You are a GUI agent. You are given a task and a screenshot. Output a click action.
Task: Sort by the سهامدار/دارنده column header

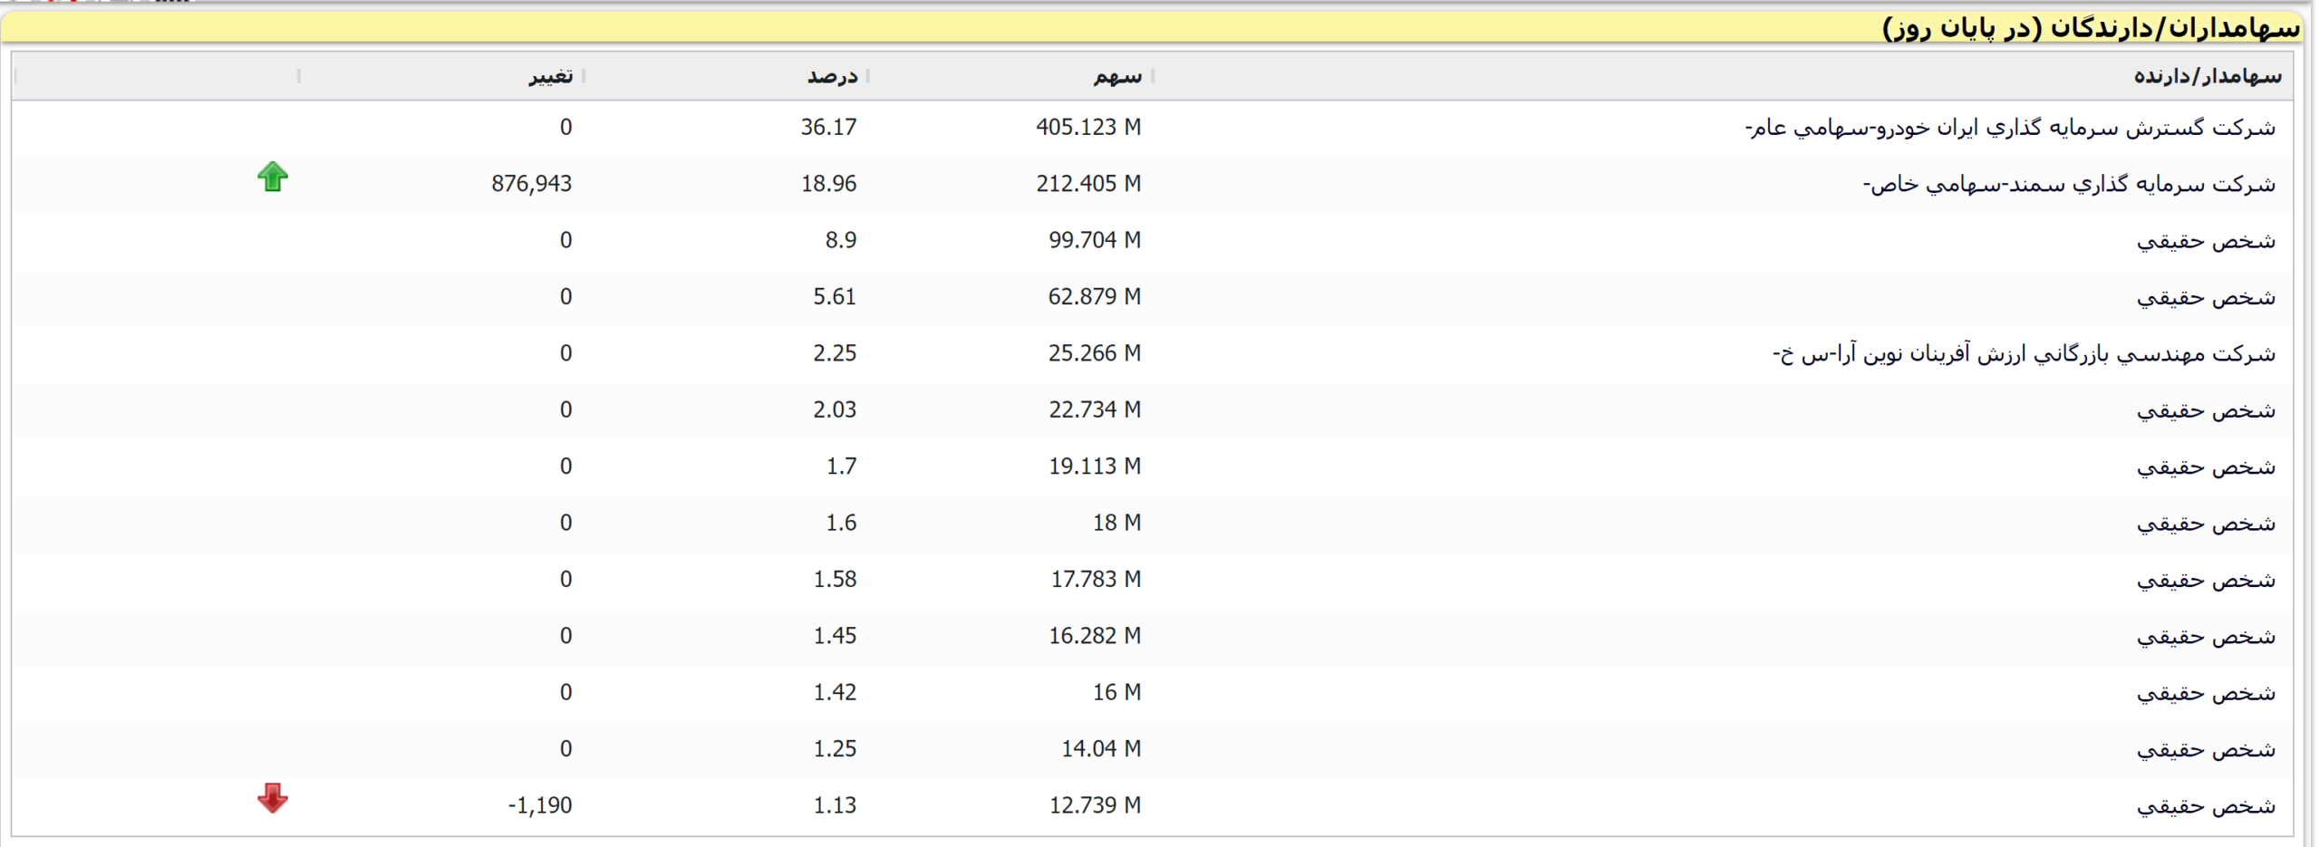[2207, 76]
